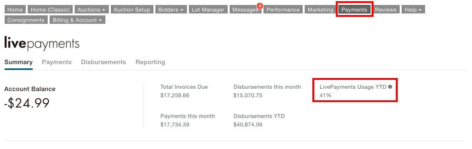The image size is (472, 149).
Task: Go to the Home nav button
Action: tap(15, 10)
